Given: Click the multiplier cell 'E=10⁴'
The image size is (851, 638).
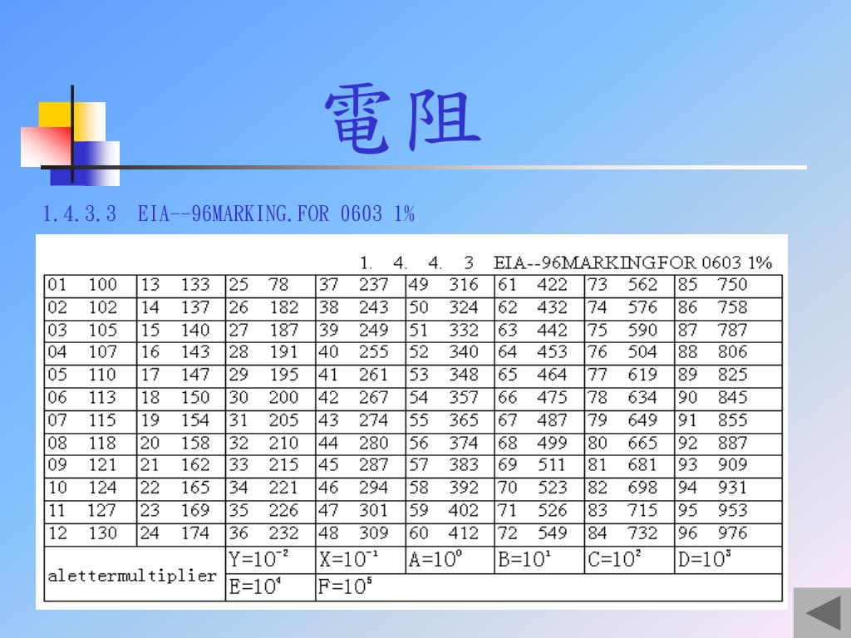Looking at the screenshot, I should tap(271, 587).
